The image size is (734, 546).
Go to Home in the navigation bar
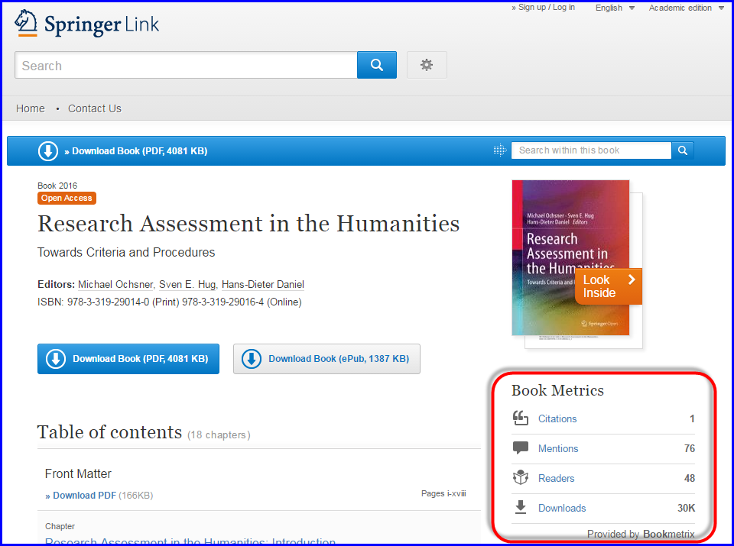[x=30, y=108]
